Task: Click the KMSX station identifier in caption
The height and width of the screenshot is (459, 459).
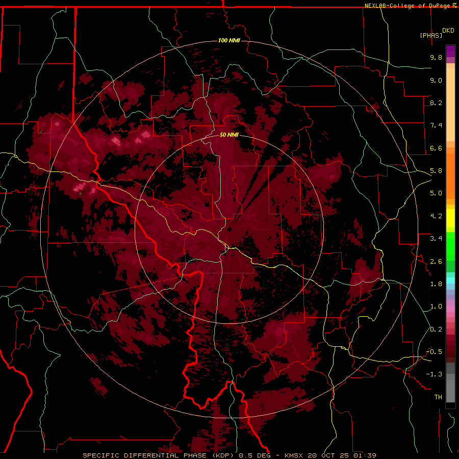Action: (294, 455)
